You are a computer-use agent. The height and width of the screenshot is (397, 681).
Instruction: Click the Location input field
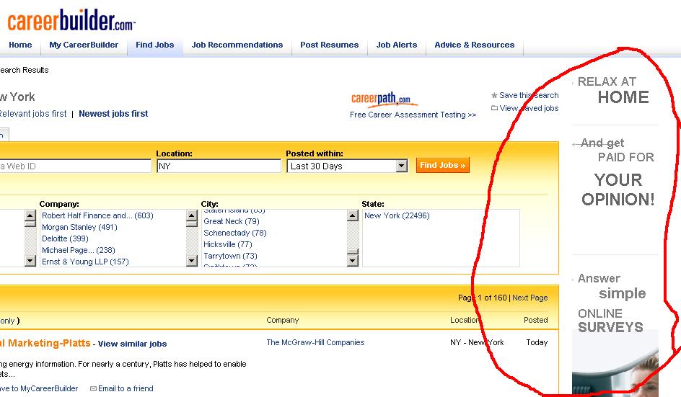(219, 166)
